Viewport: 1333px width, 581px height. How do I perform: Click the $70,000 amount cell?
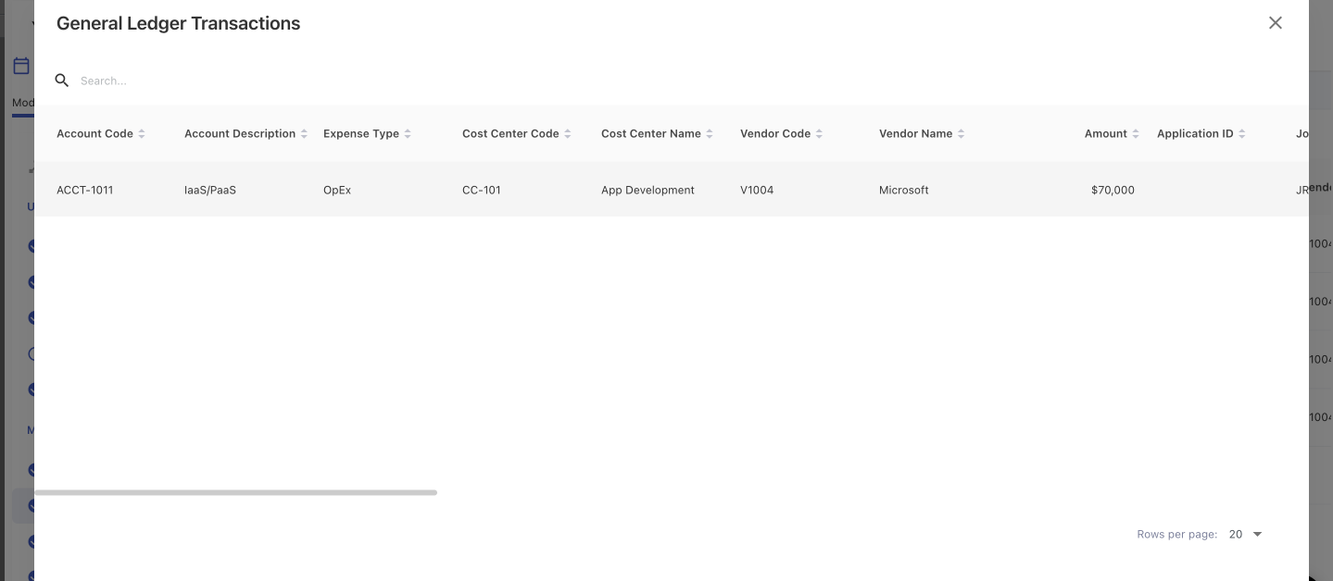(x=1112, y=190)
